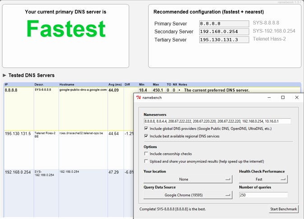
Task: Close the namebench dialog window
Action: point(297,97)
